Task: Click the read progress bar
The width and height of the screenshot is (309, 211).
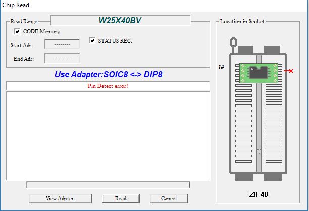Action: click(x=108, y=185)
